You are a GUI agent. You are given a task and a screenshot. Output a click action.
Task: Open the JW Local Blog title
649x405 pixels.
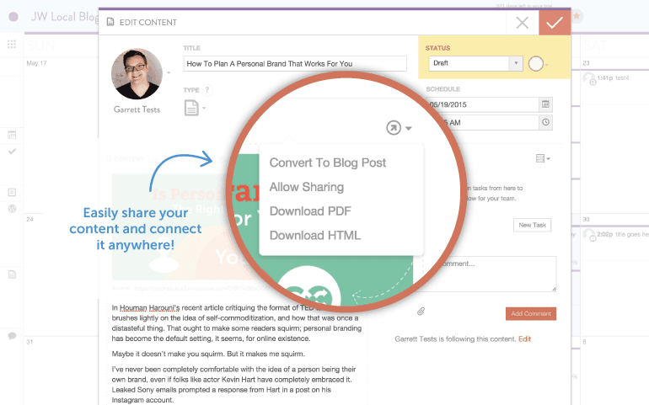tap(65, 17)
